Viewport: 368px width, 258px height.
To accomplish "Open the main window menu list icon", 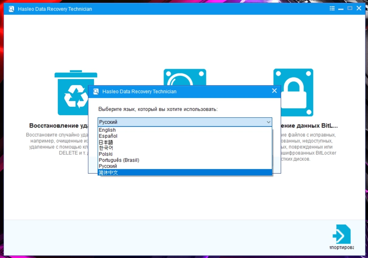I will [332, 9].
